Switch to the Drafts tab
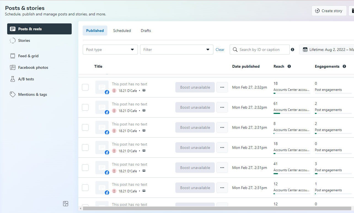The width and height of the screenshot is (354, 213). pos(146,31)
